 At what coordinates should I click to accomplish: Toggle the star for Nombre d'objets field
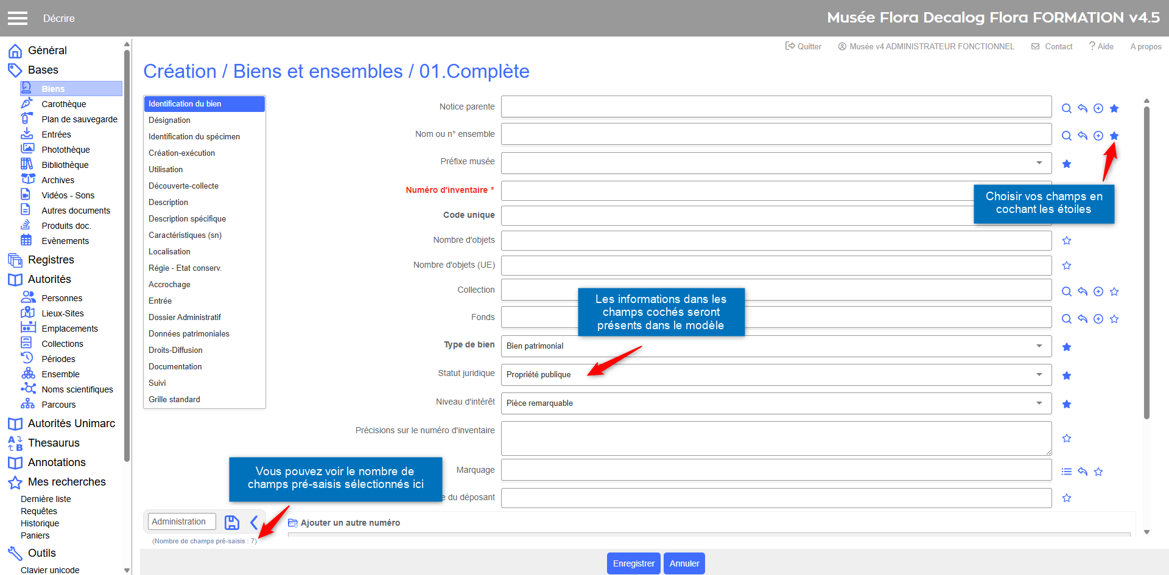click(1066, 240)
